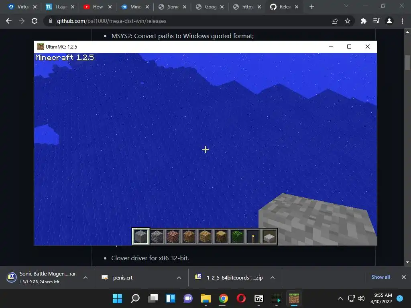Open 7-Zip from the taskbar
Screen dimensions: 411x308
click(259, 298)
